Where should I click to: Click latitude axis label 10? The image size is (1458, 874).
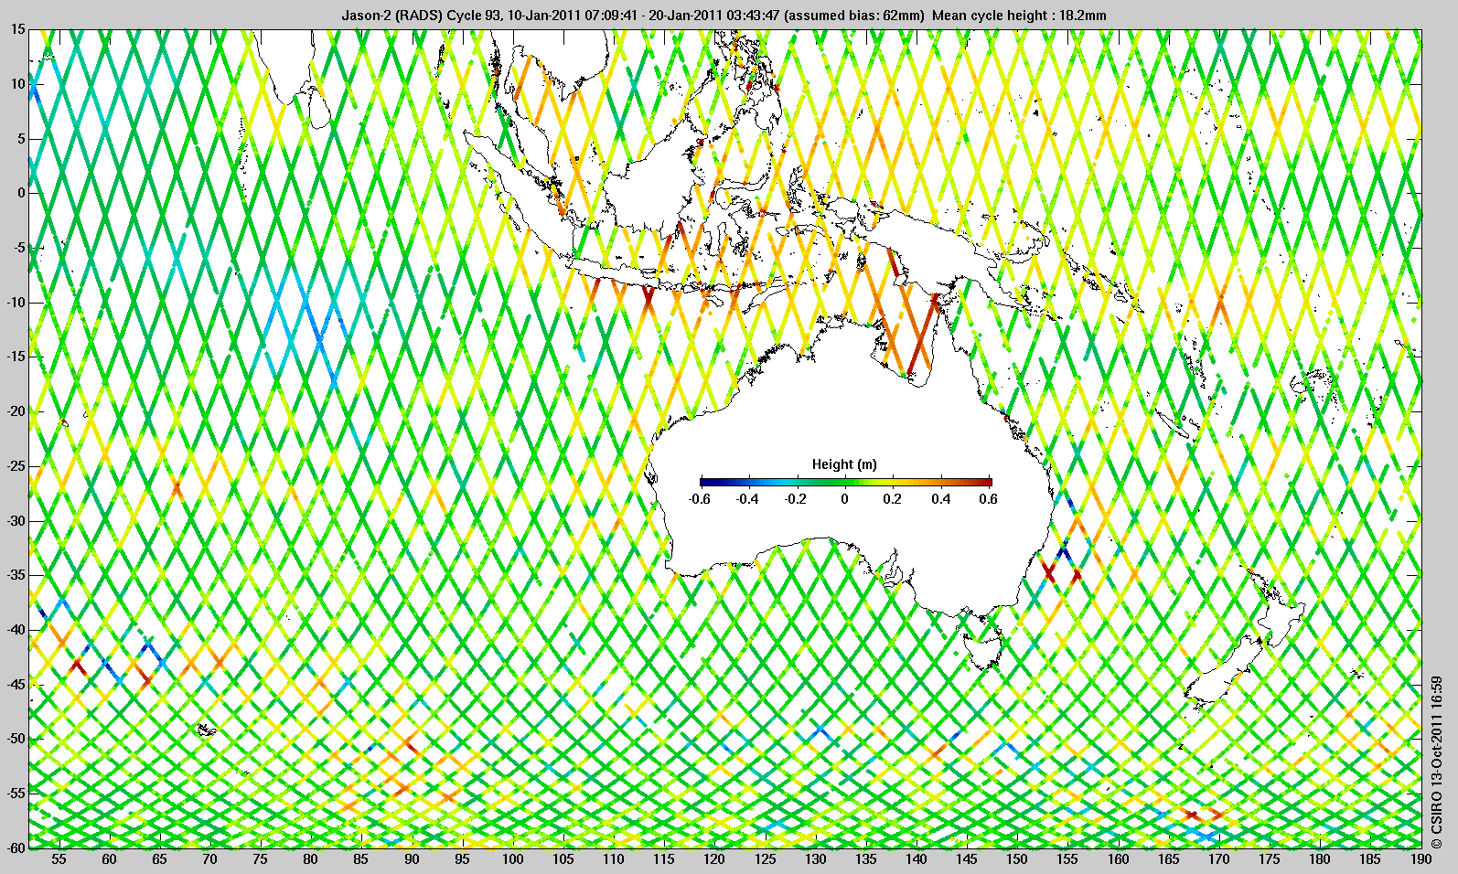(x=18, y=84)
